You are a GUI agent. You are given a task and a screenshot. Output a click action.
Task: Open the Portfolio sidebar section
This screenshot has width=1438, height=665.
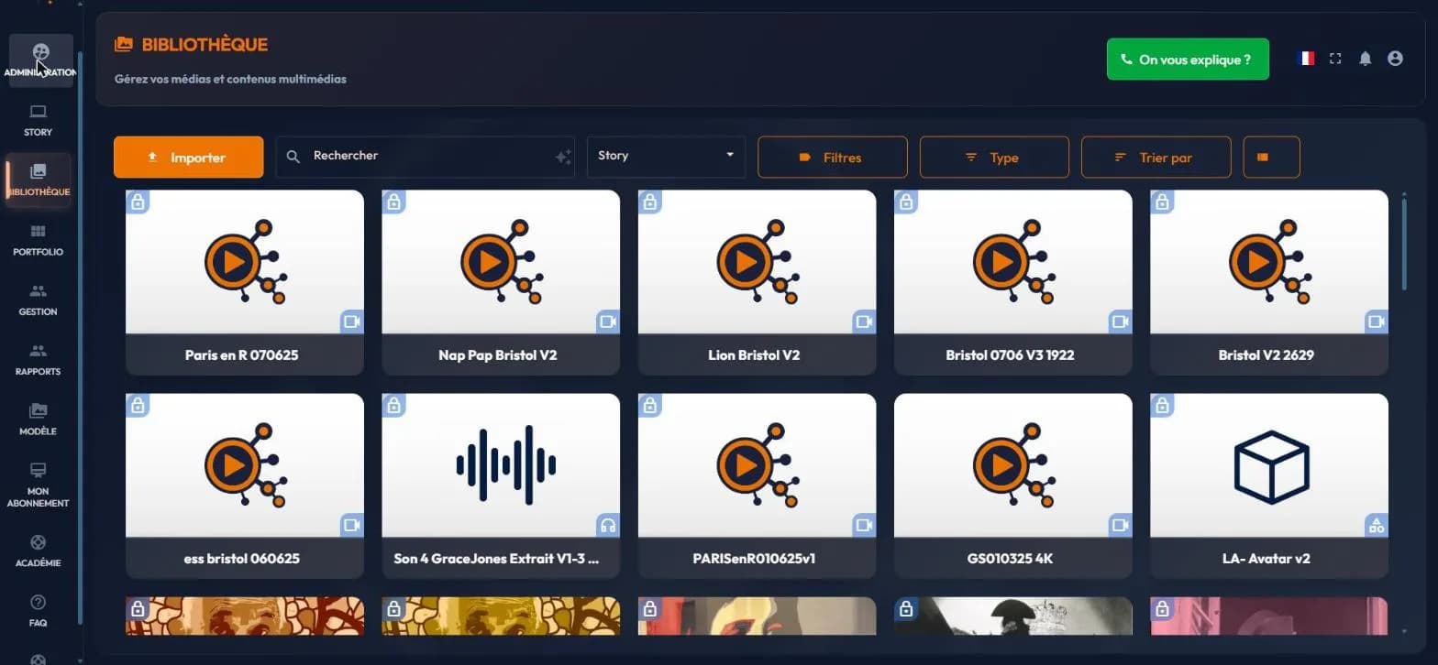[39, 240]
